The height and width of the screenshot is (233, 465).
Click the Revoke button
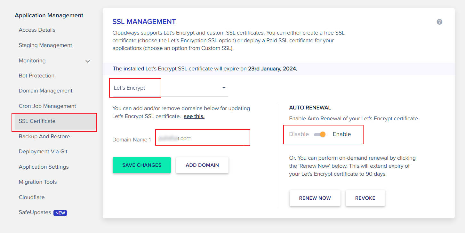coord(365,198)
